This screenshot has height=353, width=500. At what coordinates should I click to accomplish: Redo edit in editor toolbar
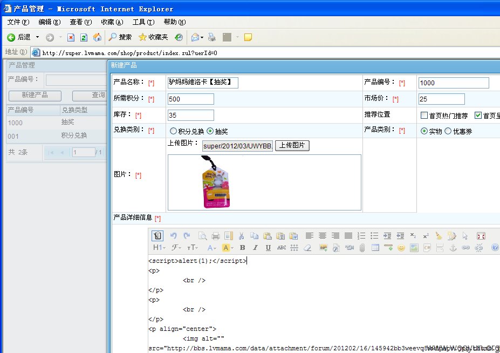click(187, 236)
